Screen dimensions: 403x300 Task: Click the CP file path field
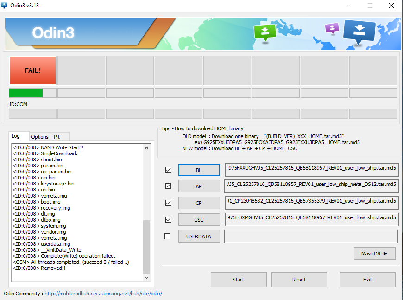(x=312, y=203)
